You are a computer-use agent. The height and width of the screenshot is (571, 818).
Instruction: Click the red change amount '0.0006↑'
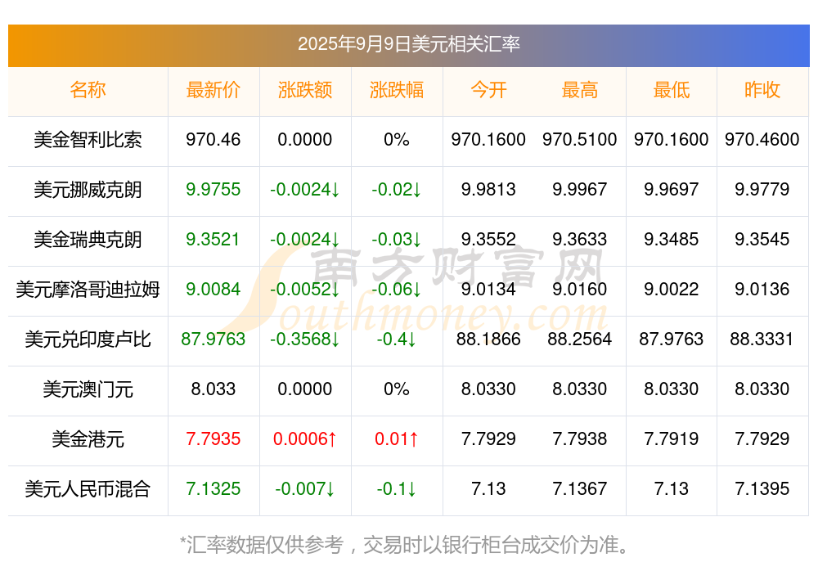pos(304,439)
